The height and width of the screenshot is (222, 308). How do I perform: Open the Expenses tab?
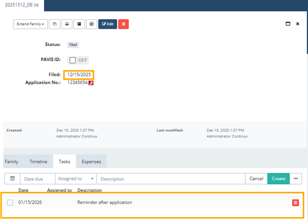tap(92, 162)
